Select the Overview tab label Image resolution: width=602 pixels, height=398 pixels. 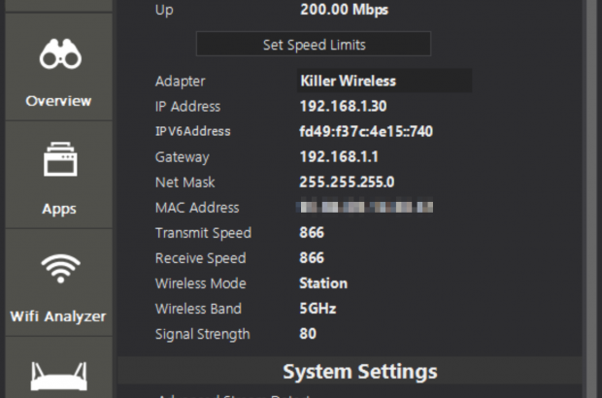[59, 101]
